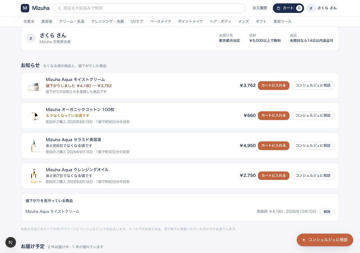Screen dimensions: 360x253
Task: Add モイストクリーム to cart
Action: click(x=274, y=85)
